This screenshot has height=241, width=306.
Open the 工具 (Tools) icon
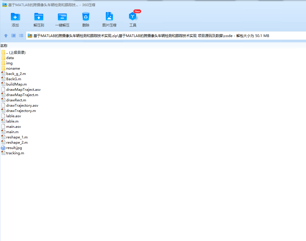click(x=133, y=16)
